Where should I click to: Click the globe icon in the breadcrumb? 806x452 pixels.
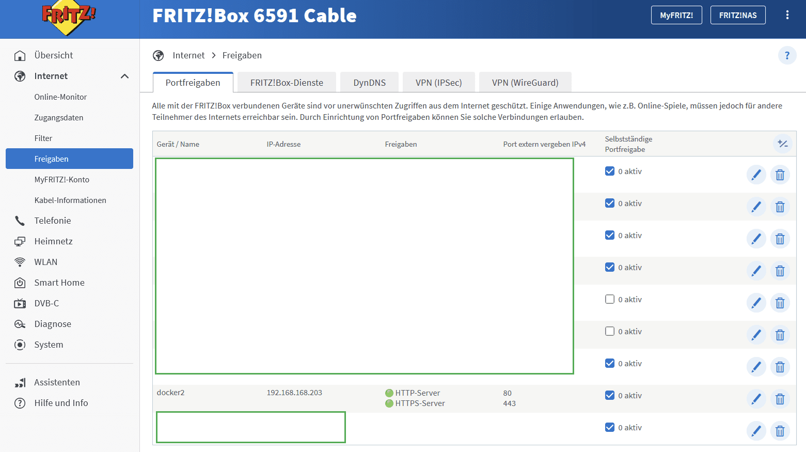(159, 55)
